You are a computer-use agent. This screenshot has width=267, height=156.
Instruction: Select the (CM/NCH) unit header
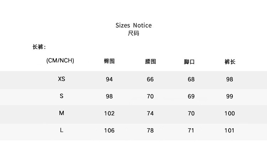(60, 60)
